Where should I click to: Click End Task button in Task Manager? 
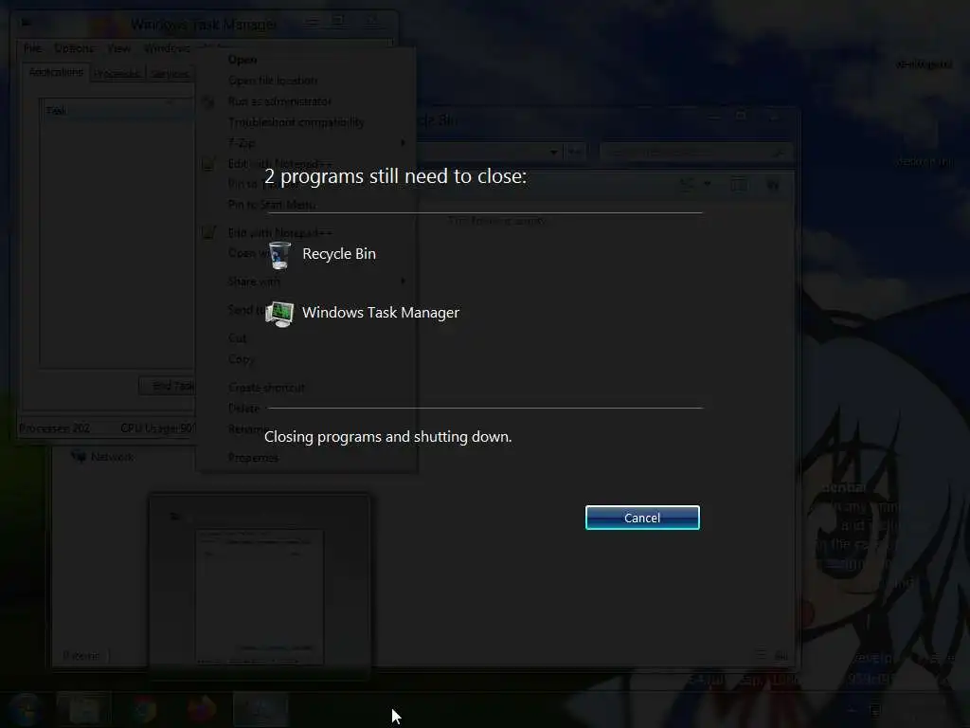[x=167, y=387]
